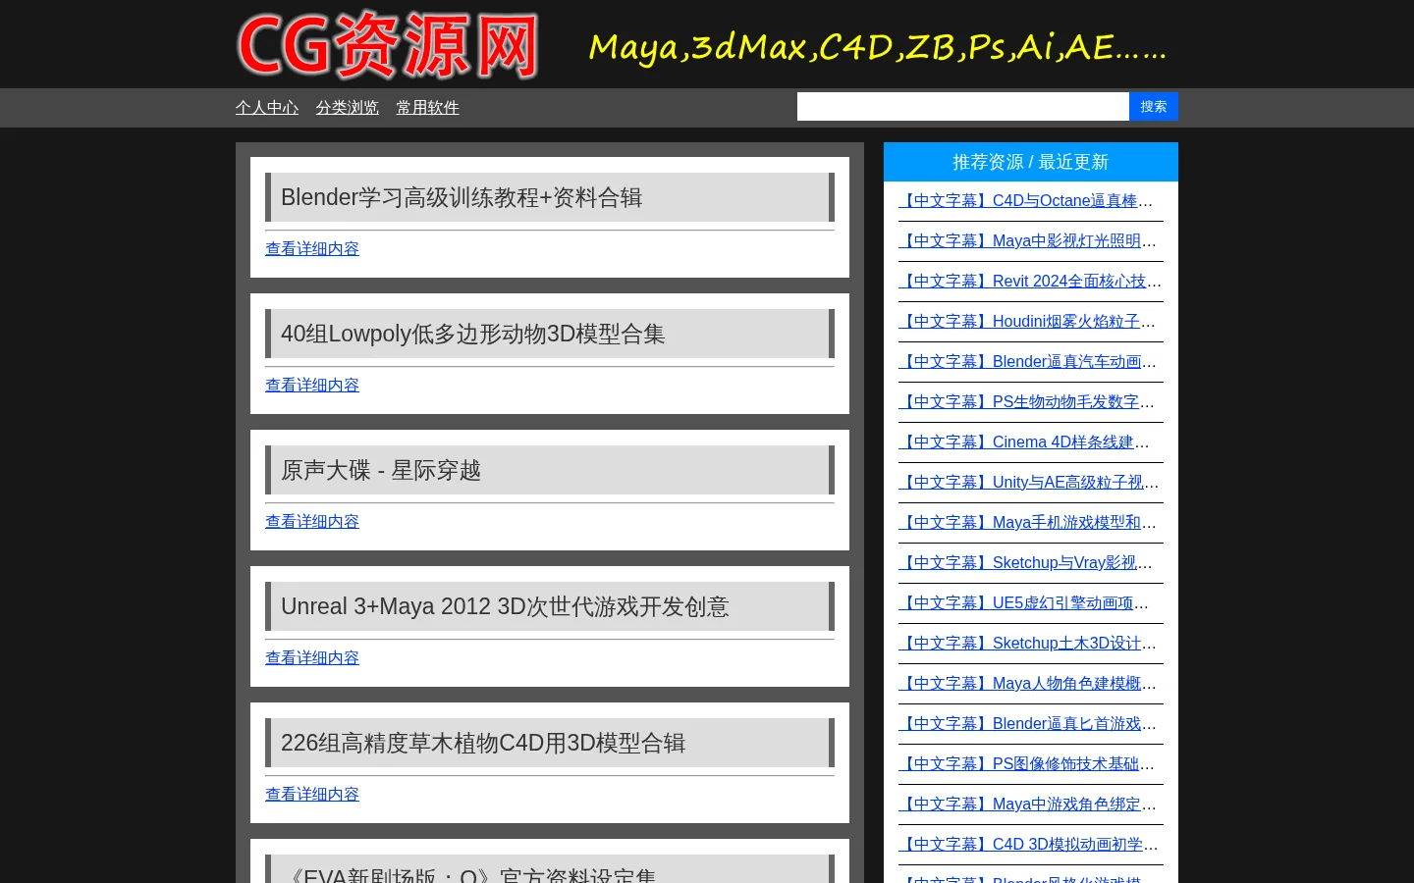Viewport: 1414px width, 883px height.
Task: Open sidebar link Maya中影视灯光照明
Action: tap(1028, 241)
